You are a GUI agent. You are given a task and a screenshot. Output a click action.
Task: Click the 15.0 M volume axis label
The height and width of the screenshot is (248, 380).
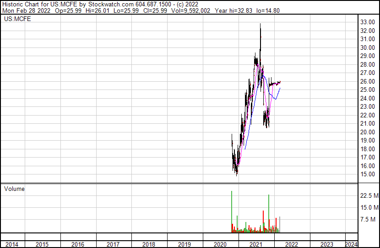pyautogui.click(x=369, y=207)
